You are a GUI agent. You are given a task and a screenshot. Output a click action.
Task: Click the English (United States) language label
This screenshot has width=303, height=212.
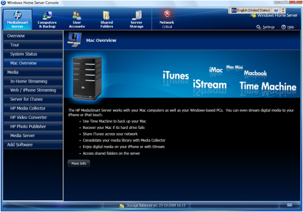click(x=253, y=10)
